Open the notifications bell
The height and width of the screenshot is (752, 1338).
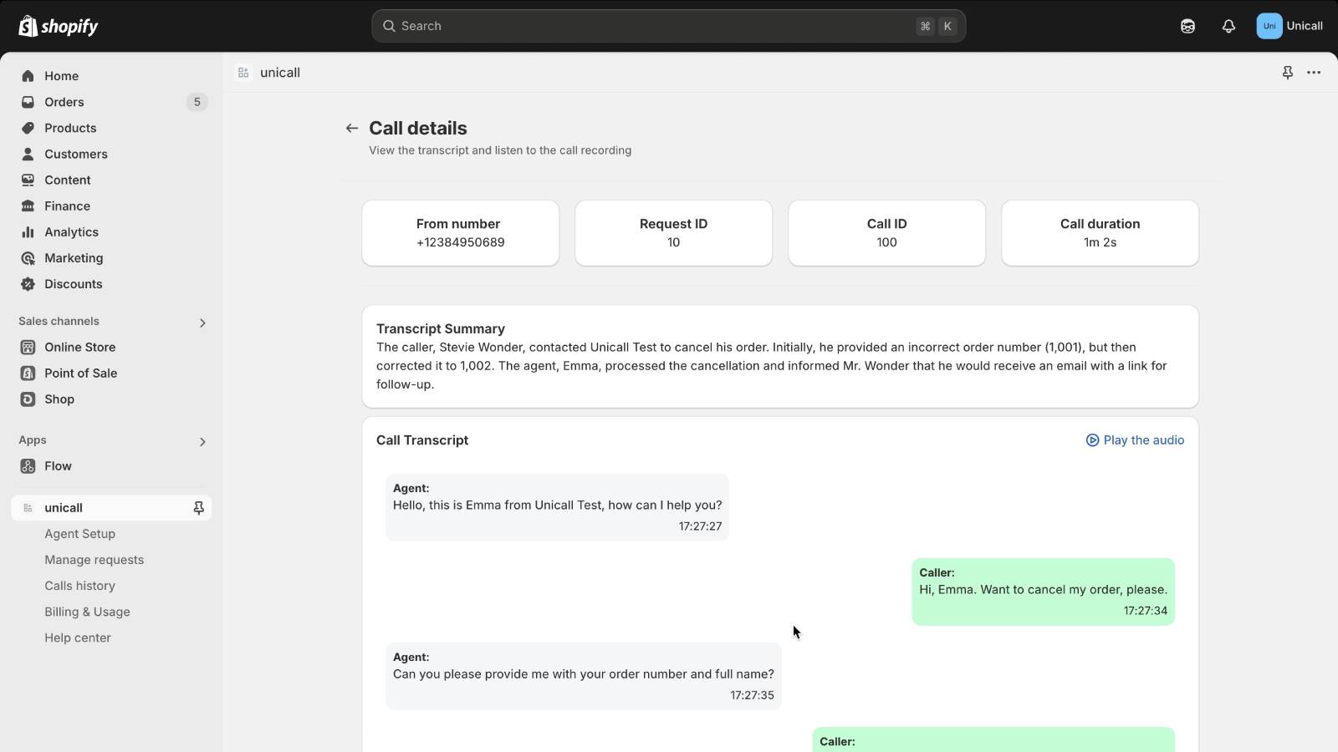tap(1228, 26)
